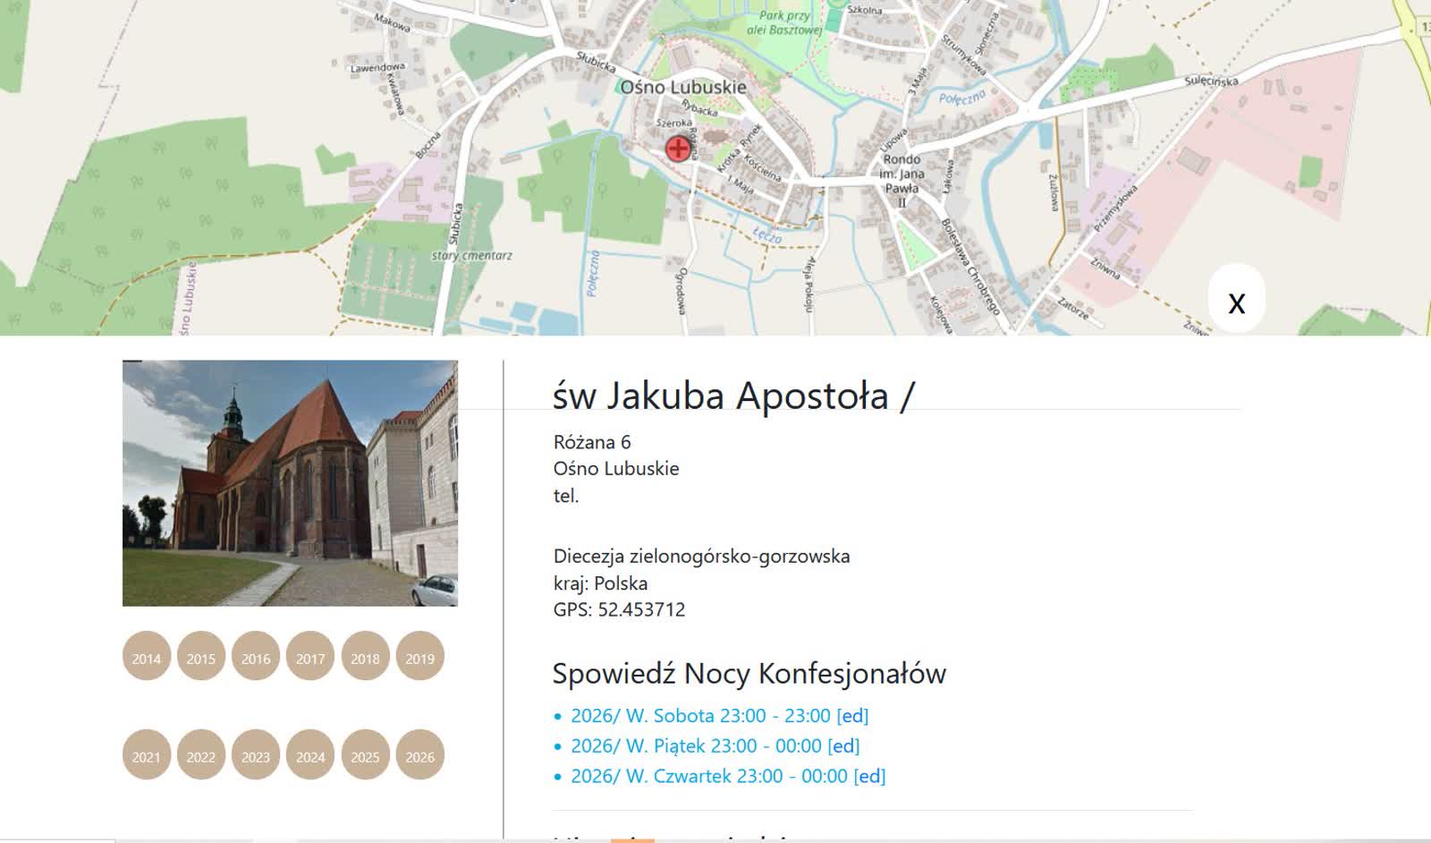Click the Ośno Lubuskie town label on map
The image size is (1431, 843).
(683, 88)
